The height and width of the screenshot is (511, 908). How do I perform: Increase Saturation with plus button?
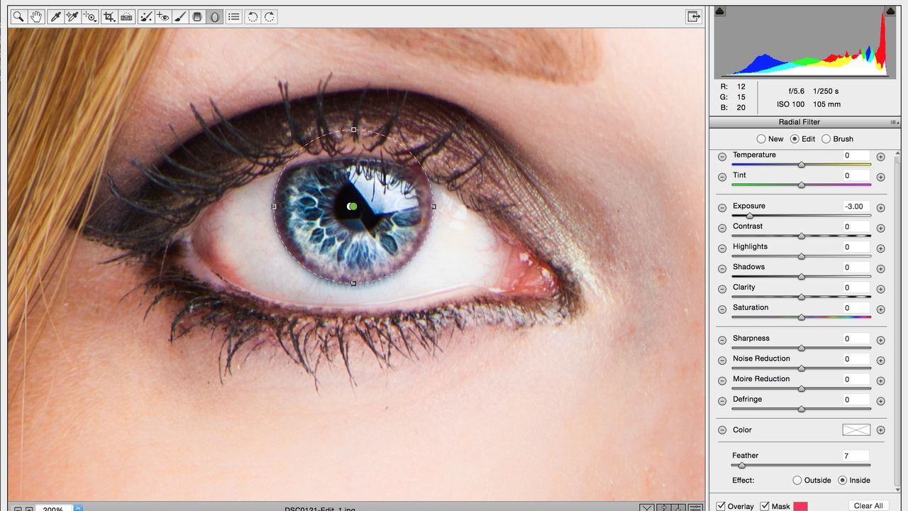click(x=880, y=309)
